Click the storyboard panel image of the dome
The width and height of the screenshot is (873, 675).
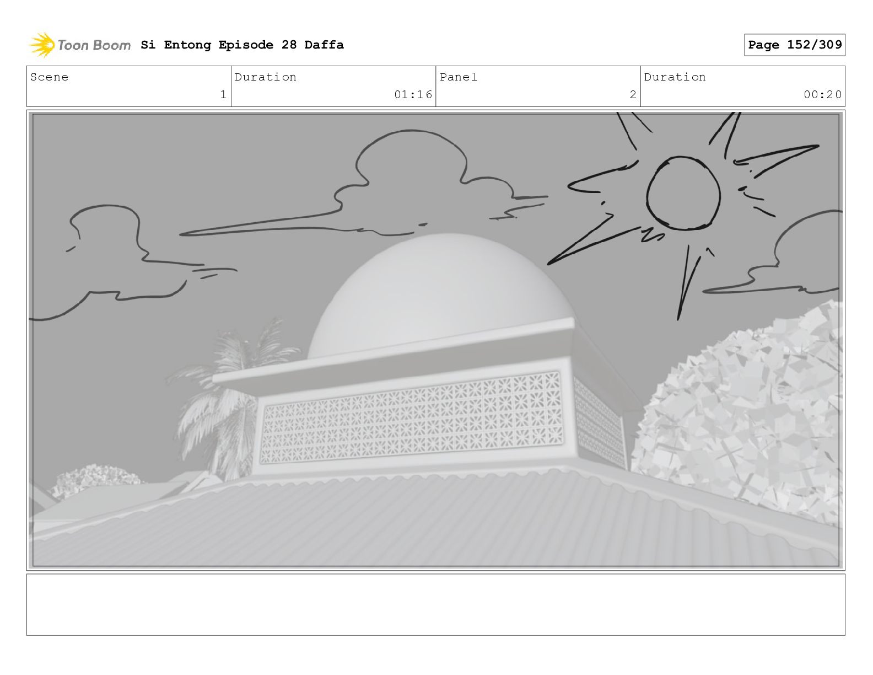(x=436, y=340)
